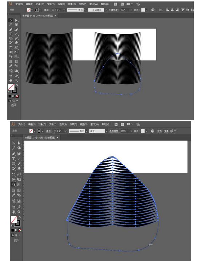Expand the 混合 dropdown in the control bar

pos(106,131)
